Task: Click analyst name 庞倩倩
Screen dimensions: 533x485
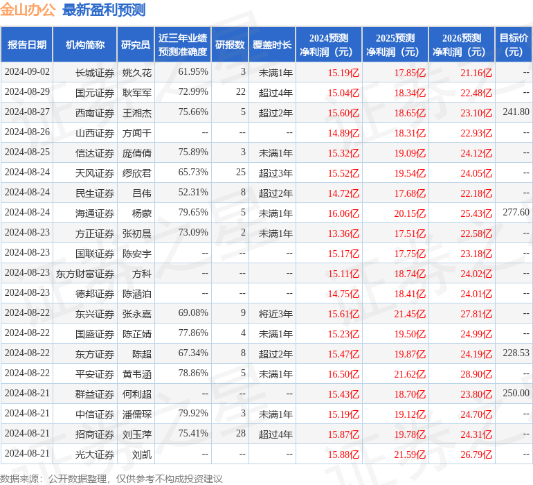Action: click(x=137, y=153)
